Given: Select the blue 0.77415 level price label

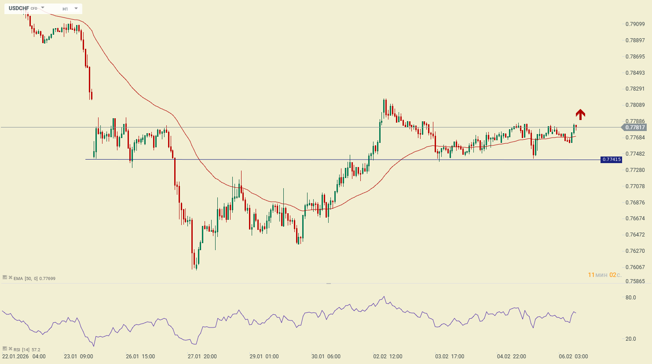Looking at the screenshot, I should click(611, 160).
